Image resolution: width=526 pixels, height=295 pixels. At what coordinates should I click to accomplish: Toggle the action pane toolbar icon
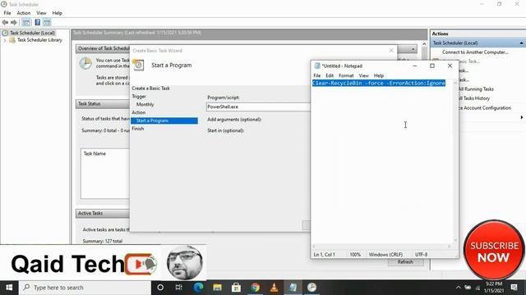(47, 22)
